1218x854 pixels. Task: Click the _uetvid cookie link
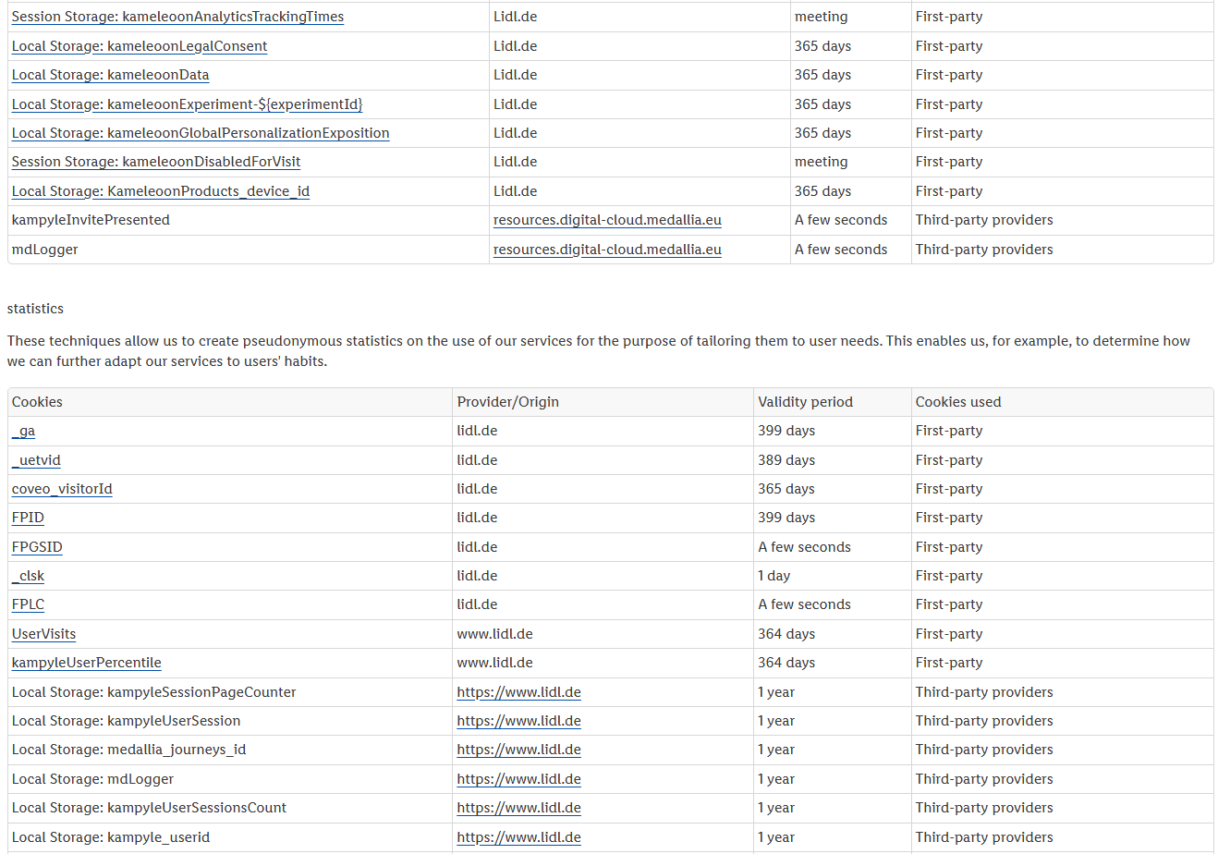point(37,460)
